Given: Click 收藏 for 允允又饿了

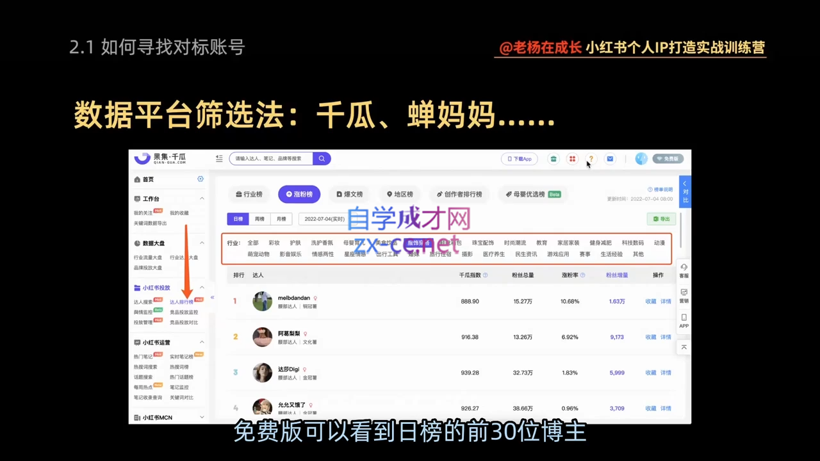Looking at the screenshot, I should click(651, 408).
